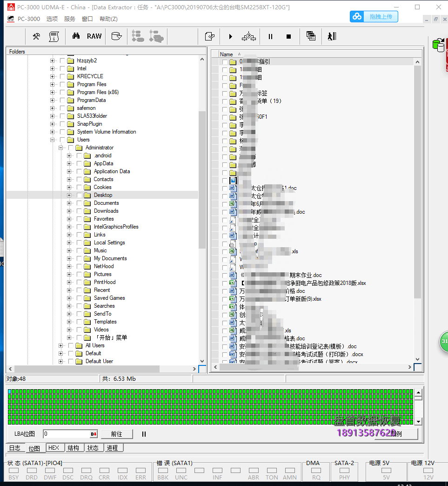Click the export document arrow icon
The image size is (448, 486).
pos(210,36)
